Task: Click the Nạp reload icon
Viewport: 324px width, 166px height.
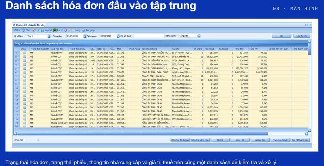Action: 23,30
